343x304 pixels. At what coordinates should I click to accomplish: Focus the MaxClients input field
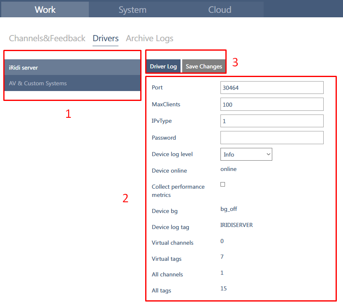272,105
